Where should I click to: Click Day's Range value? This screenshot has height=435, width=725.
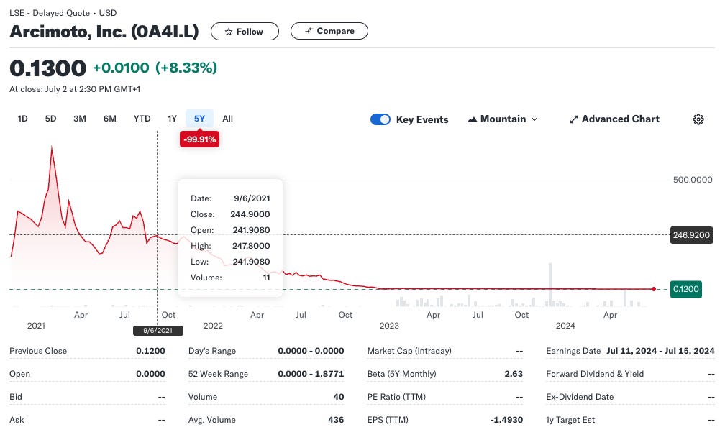[311, 351]
